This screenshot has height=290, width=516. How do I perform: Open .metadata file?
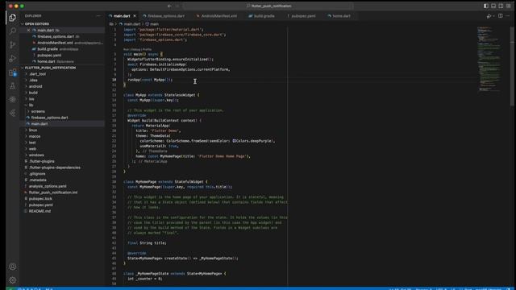[x=38, y=180]
